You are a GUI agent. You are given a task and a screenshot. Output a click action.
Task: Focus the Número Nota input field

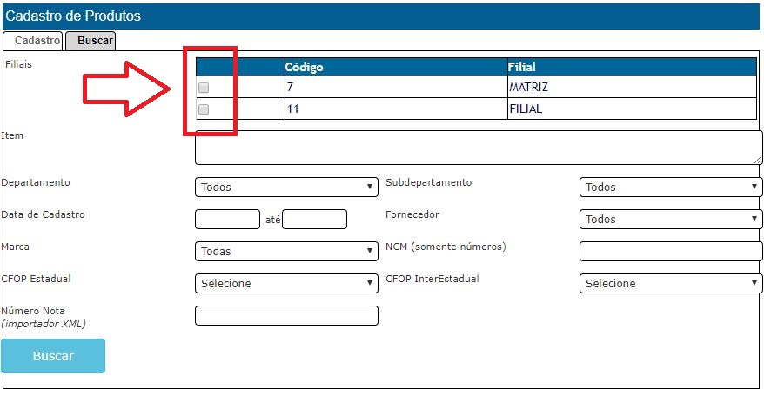click(x=286, y=315)
